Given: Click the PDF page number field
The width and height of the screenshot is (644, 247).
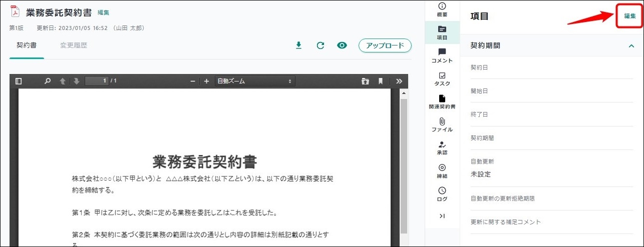Looking at the screenshot, I should (97, 81).
